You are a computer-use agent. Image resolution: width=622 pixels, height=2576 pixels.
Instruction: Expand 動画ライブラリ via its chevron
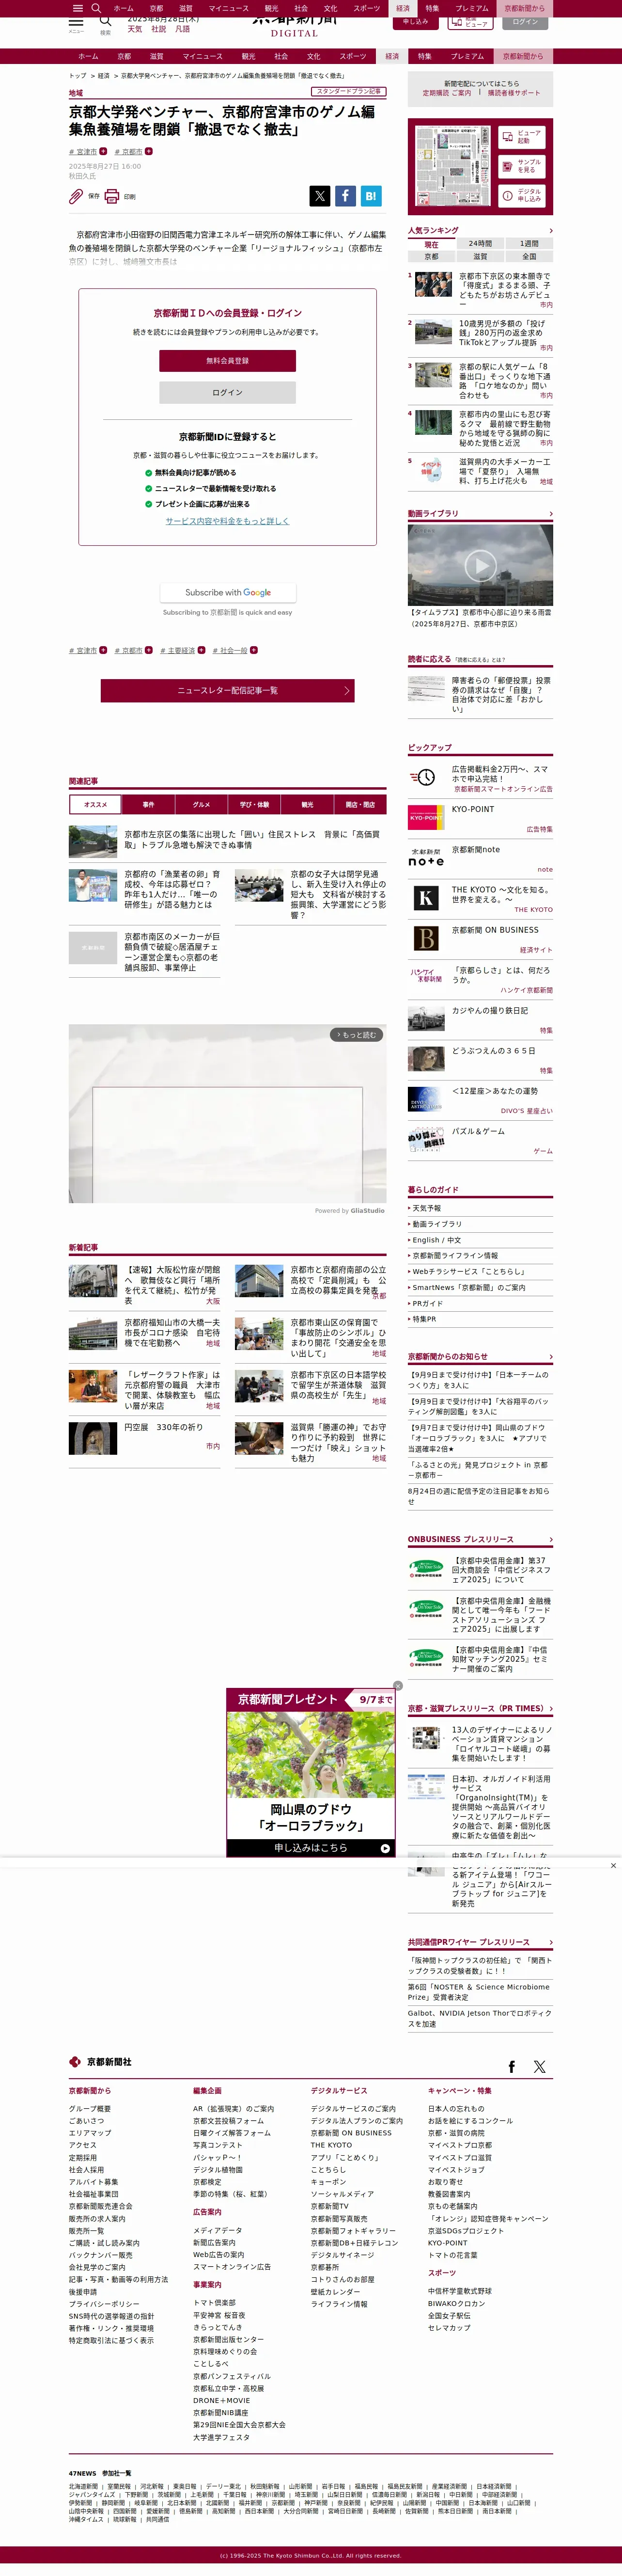tap(550, 514)
